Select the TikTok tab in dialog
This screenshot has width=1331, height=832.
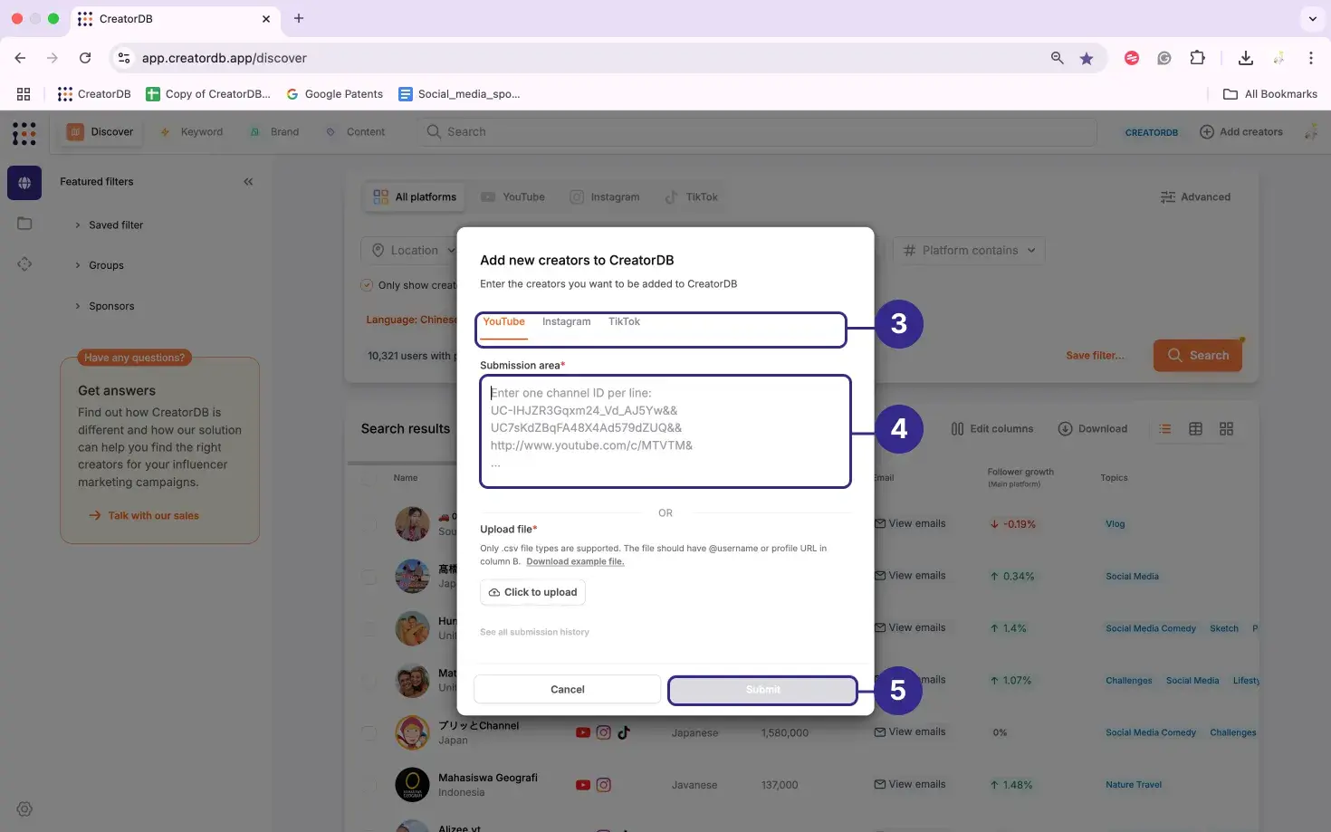(x=624, y=322)
